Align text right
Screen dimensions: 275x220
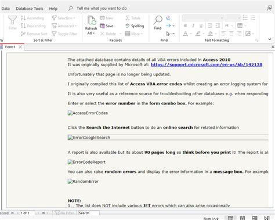point(239,34)
